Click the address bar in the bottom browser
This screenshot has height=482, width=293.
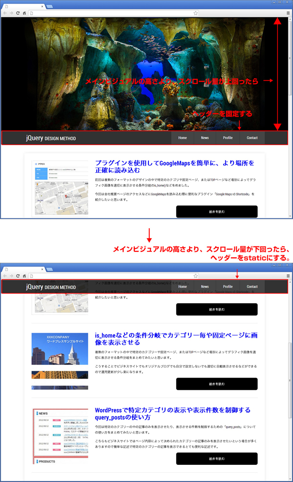pyautogui.click(x=112, y=276)
